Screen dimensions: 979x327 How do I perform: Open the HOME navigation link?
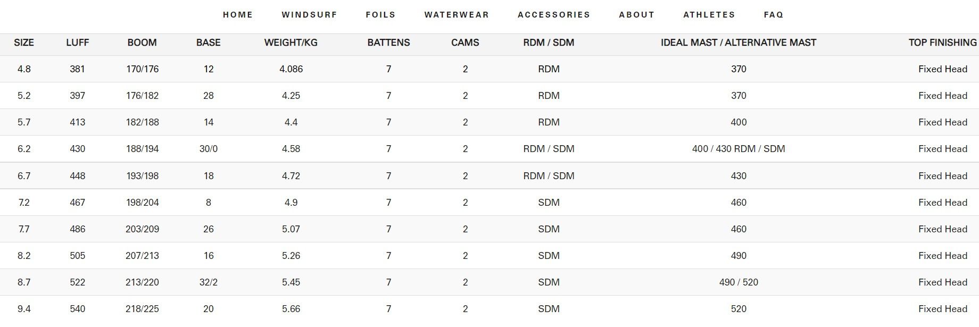238,15
